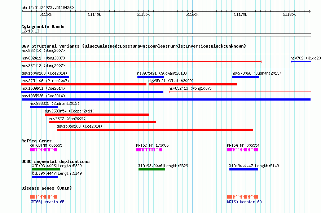This screenshot has width=321, height=213.
Task: Click the nsv832412 (Wong2007) red variant line
Action: tap(166, 69)
